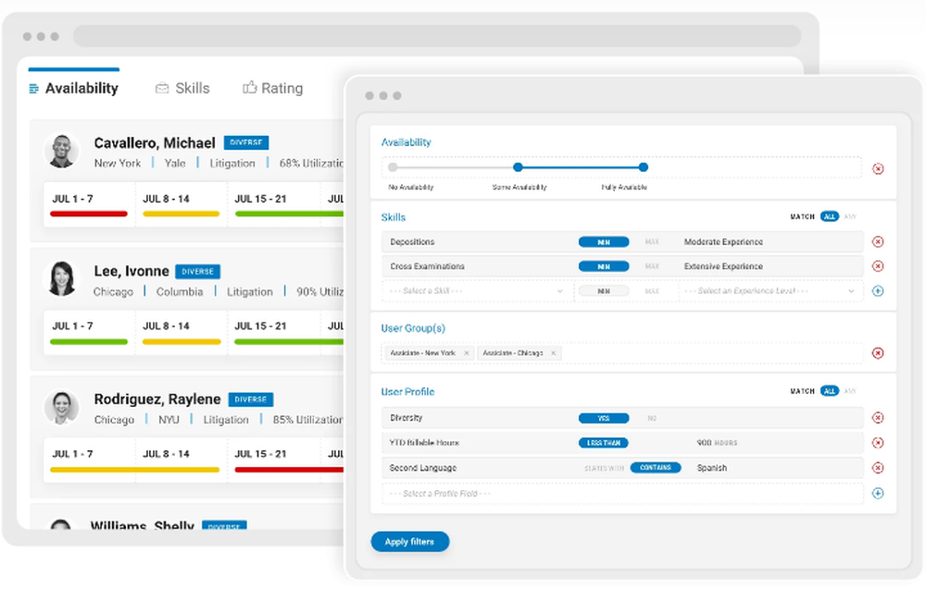Set User Profile match to ALL
The width and height of the screenshot is (926, 590).
pyautogui.click(x=829, y=391)
